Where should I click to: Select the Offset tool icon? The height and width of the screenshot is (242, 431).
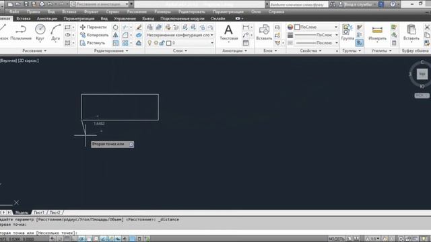tap(139, 43)
